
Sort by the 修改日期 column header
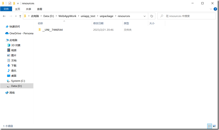pyautogui.click(x=98, y=23)
